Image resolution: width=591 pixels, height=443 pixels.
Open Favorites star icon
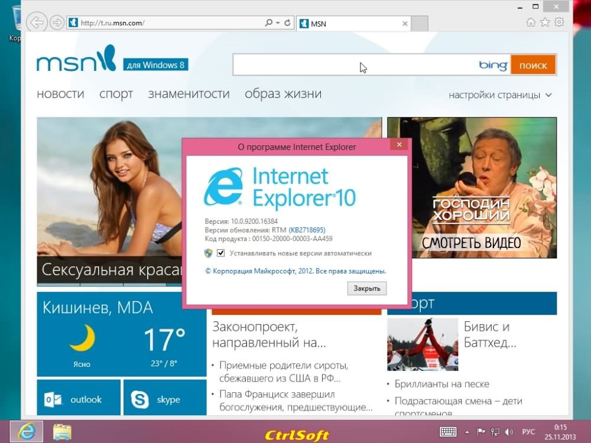pyautogui.click(x=545, y=22)
